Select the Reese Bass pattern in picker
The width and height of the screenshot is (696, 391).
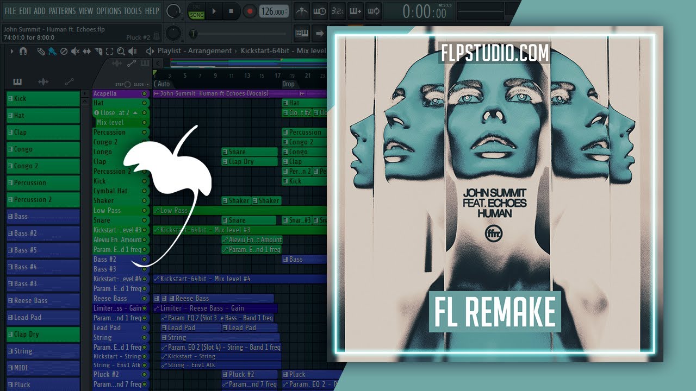(x=43, y=301)
